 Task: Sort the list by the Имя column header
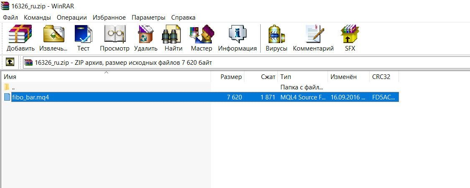(106, 77)
